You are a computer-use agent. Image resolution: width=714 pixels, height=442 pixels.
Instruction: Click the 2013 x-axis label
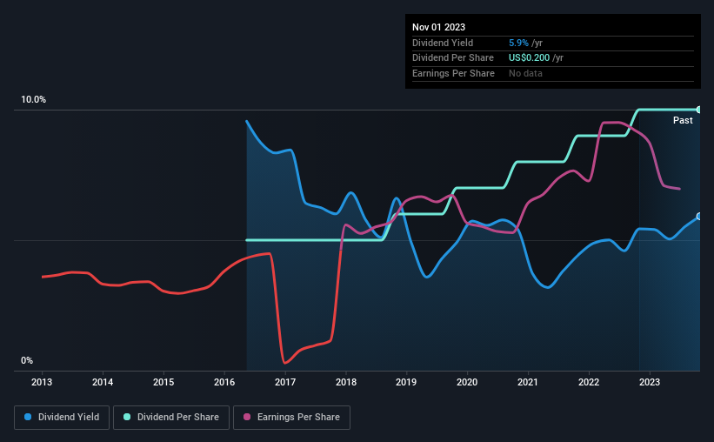pyautogui.click(x=42, y=382)
